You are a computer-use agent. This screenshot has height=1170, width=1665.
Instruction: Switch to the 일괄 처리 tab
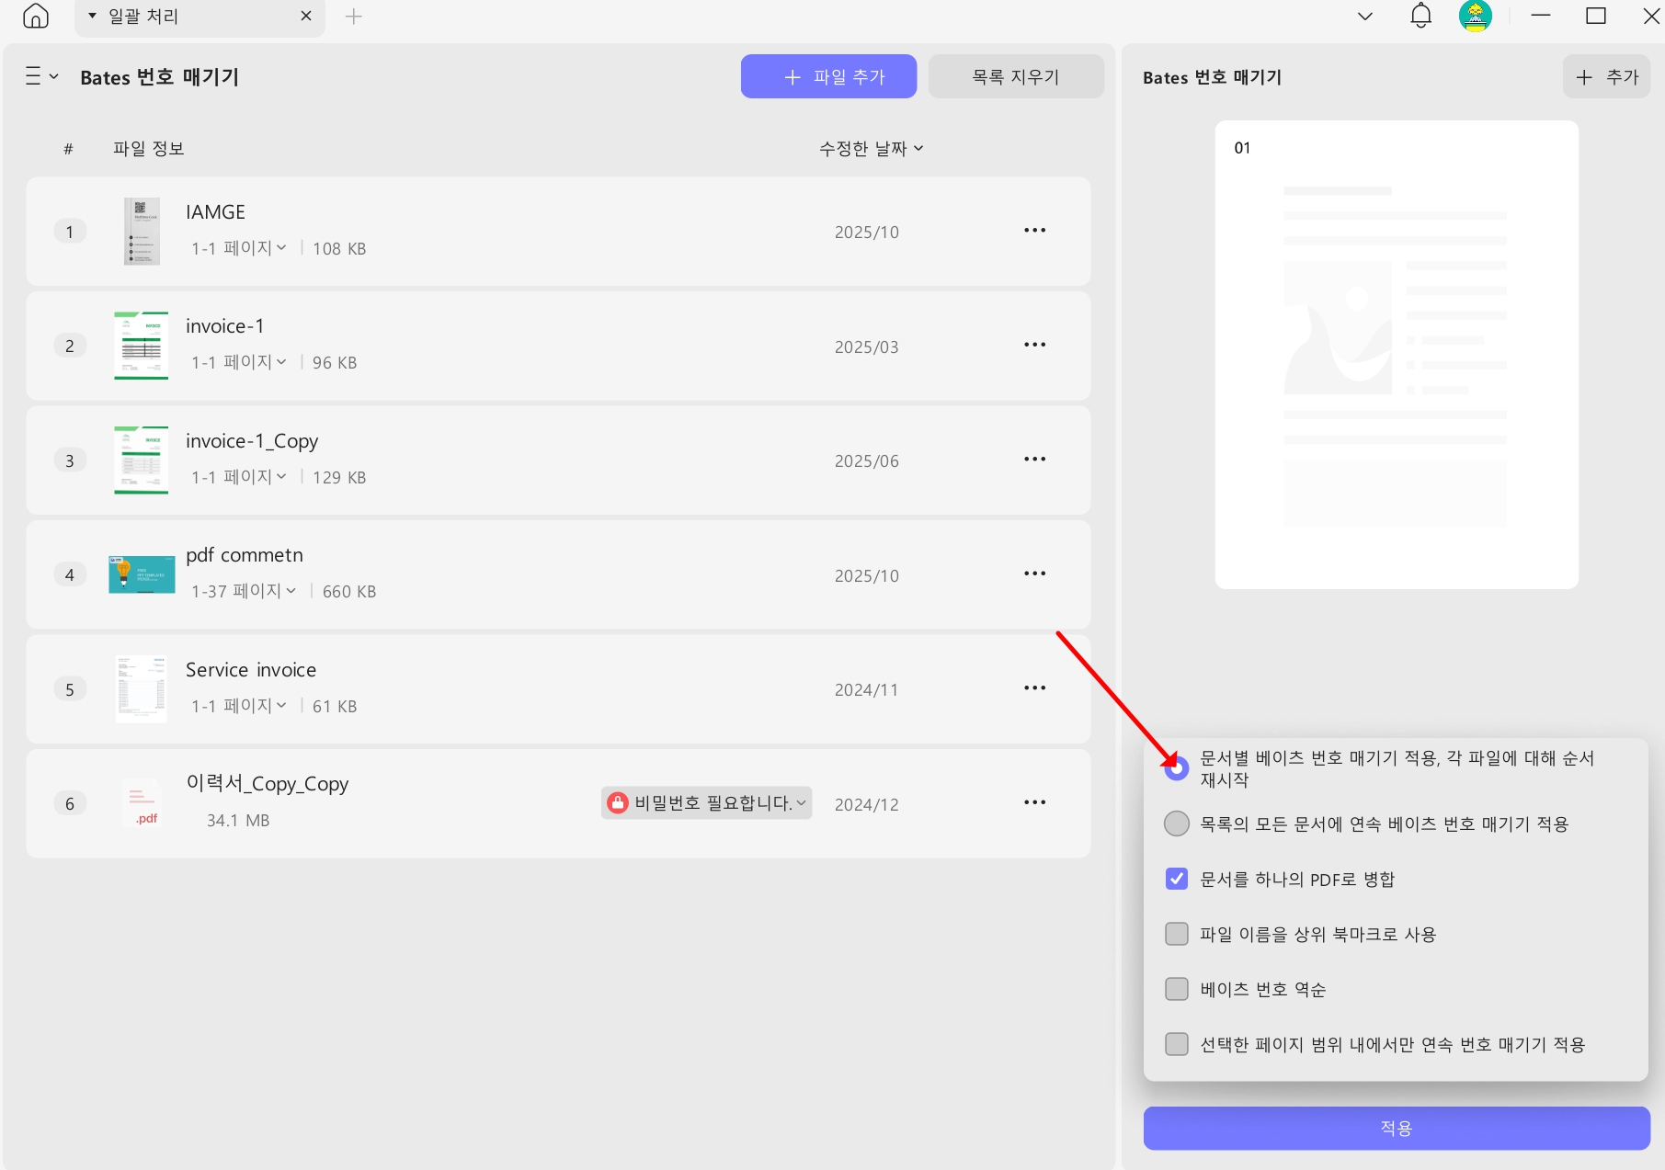[x=200, y=17]
